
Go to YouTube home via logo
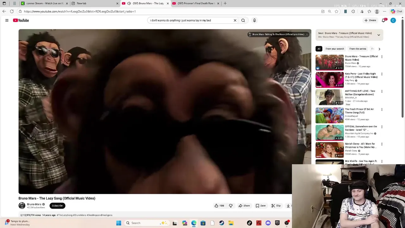coord(21,20)
